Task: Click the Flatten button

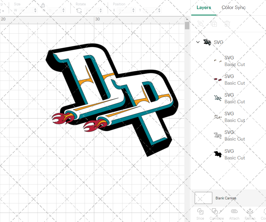Action: [x=250, y=214]
